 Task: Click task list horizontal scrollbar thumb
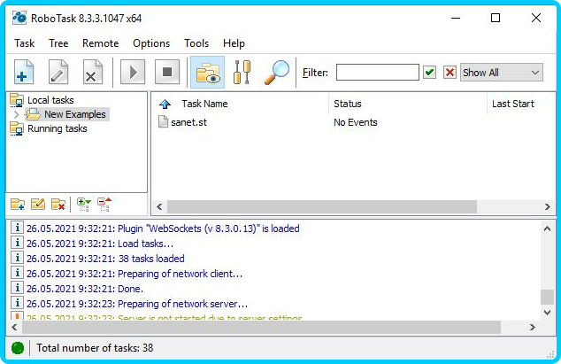click(322, 206)
